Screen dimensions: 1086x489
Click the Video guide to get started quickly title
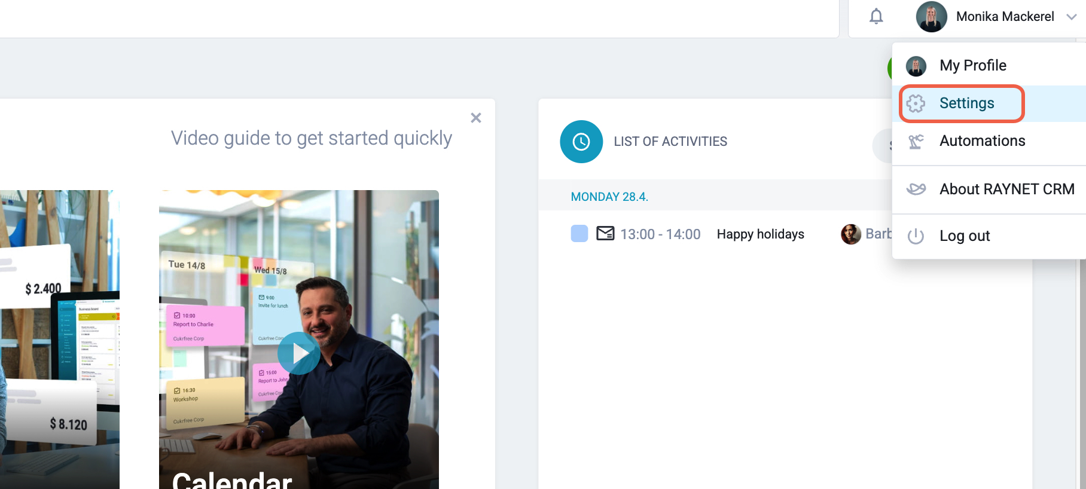[312, 138]
